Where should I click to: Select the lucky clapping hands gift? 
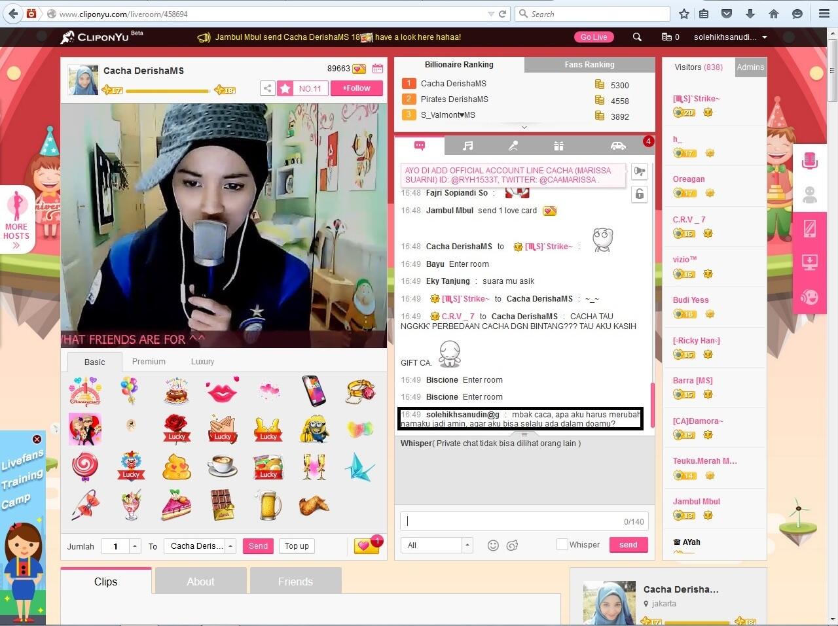pyautogui.click(x=223, y=429)
